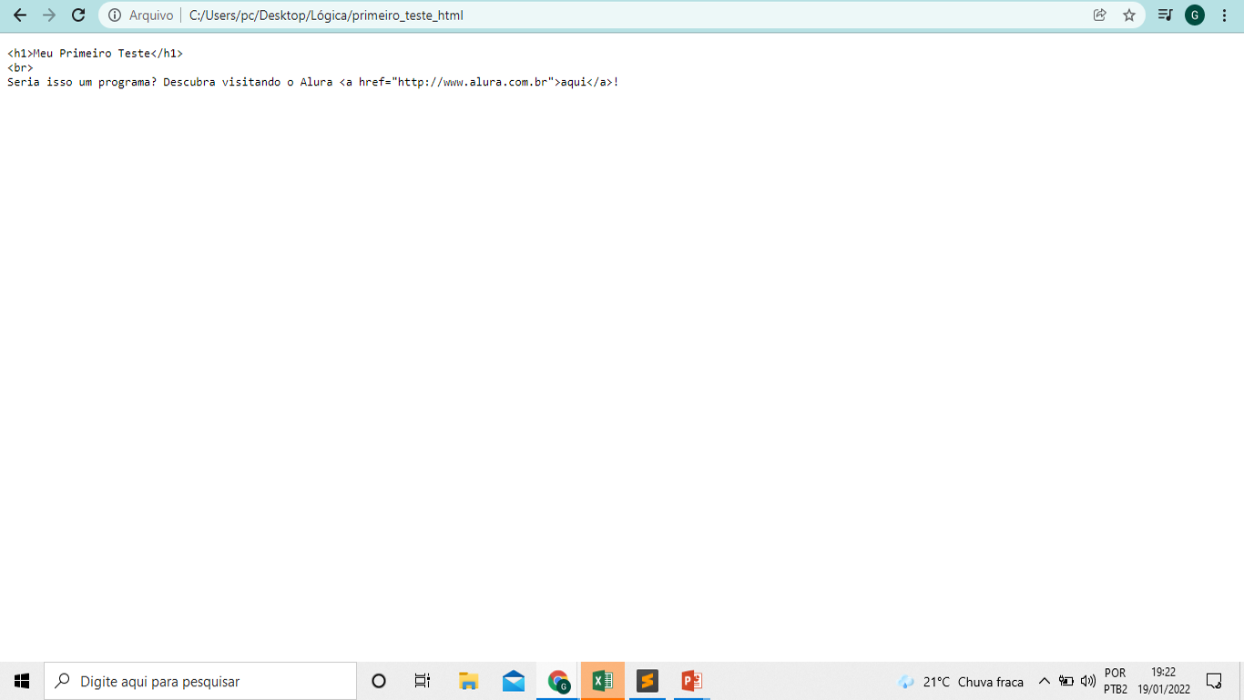The height and width of the screenshot is (700, 1244).
Task: Open the media control playlist icon
Action: point(1165,15)
